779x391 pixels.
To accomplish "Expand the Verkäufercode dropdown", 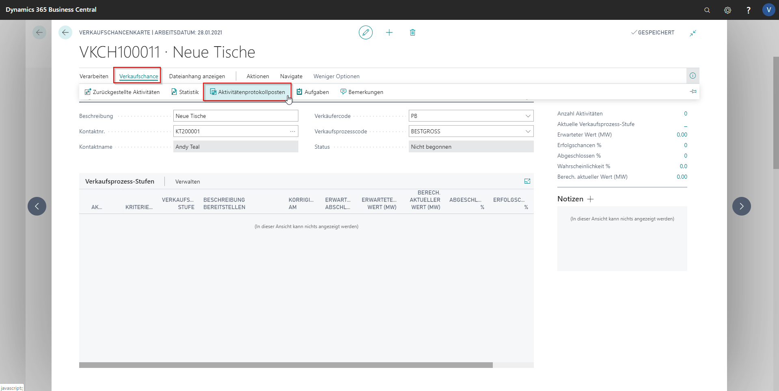I will coord(528,116).
